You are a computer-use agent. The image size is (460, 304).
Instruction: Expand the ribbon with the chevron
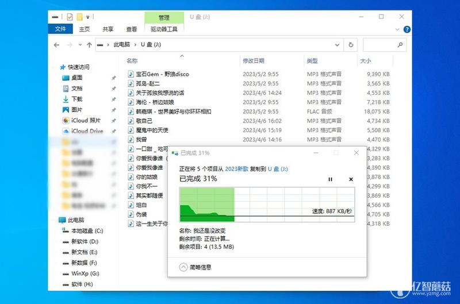click(x=397, y=29)
